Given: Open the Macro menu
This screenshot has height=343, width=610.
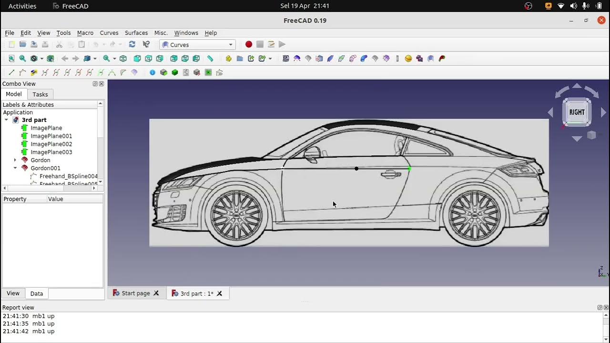Looking at the screenshot, I should click(85, 33).
